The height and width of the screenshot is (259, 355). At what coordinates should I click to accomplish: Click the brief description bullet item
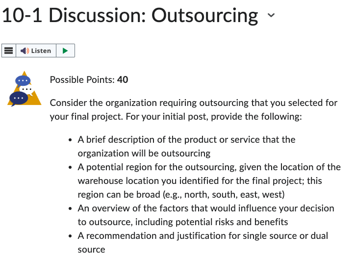click(186, 147)
